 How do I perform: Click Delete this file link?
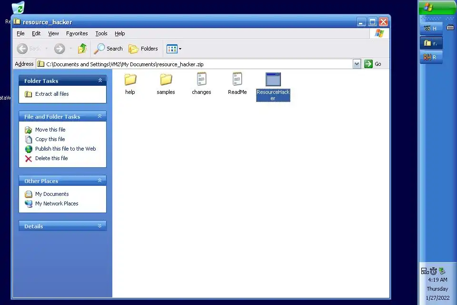(x=51, y=158)
